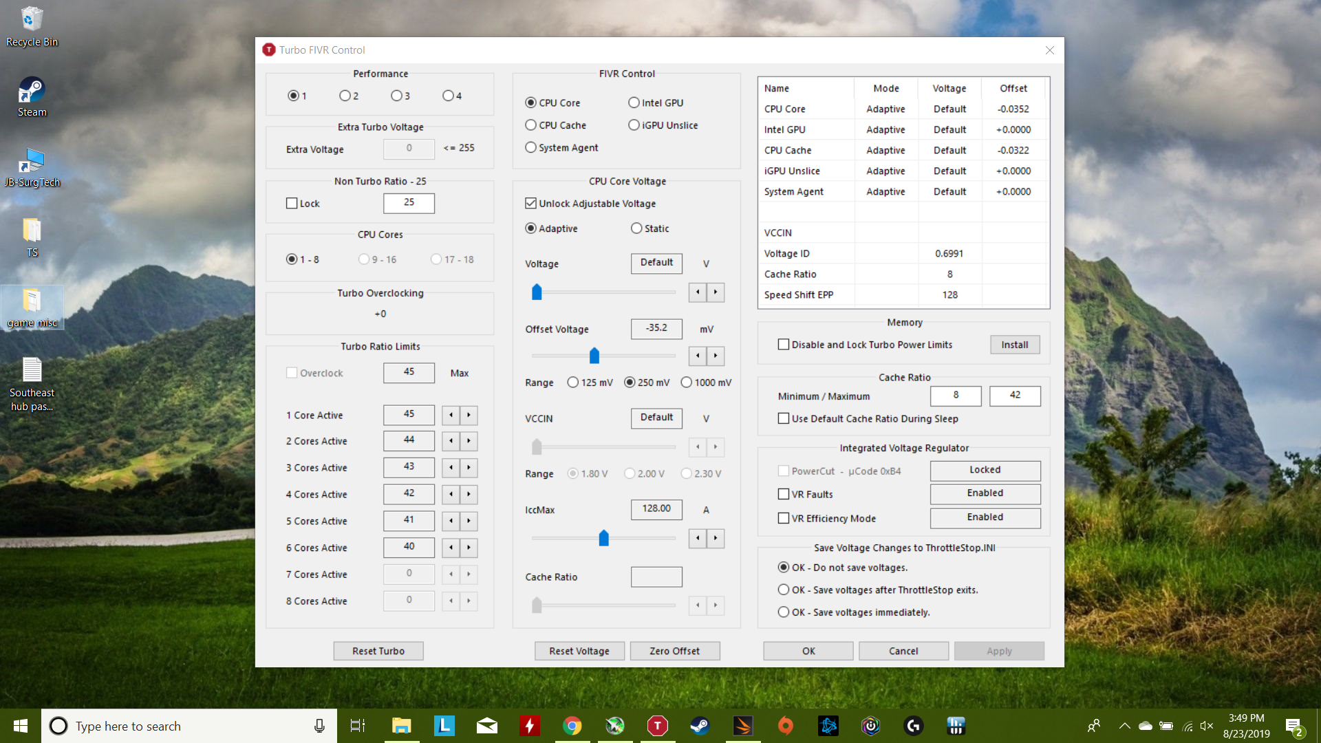Click the VR Faults Enabled status button
This screenshot has width=1321, height=743.
(985, 494)
